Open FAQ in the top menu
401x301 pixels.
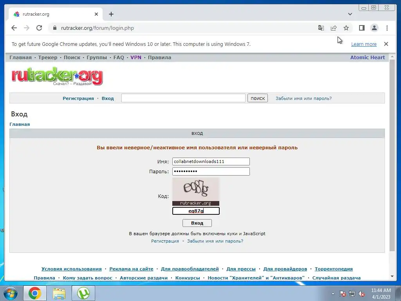(x=119, y=57)
